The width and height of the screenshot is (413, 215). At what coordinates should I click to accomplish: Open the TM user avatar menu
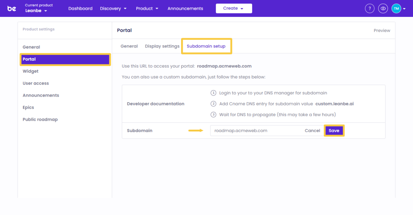398,8
